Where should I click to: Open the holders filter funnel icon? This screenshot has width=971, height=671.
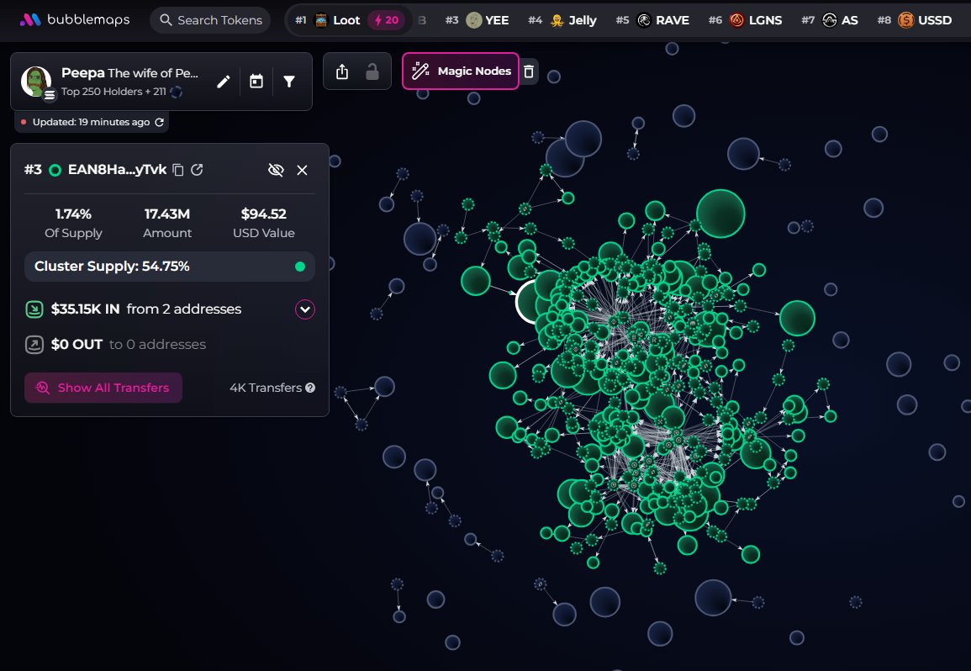[x=289, y=82]
